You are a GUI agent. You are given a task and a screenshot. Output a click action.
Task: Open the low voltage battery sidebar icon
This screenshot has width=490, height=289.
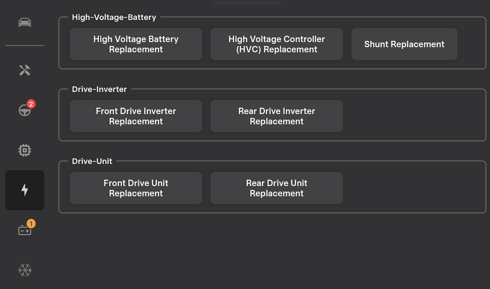coord(25,230)
